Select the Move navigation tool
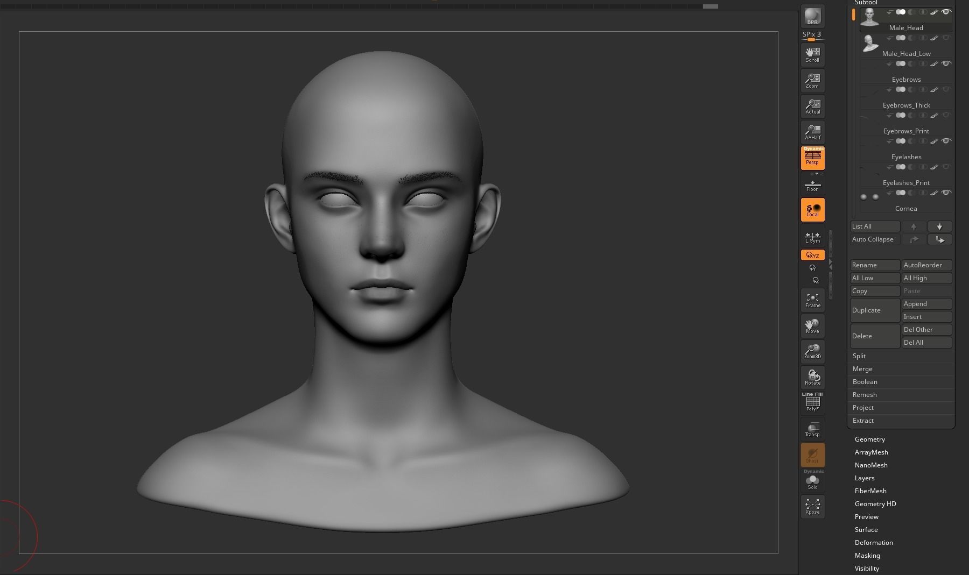Image resolution: width=969 pixels, height=575 pixels. pos(812,326)
